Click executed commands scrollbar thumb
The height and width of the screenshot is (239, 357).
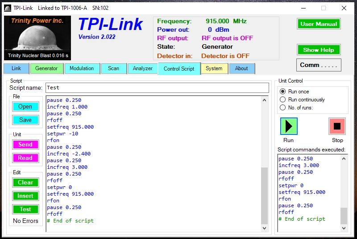point(344,216)
